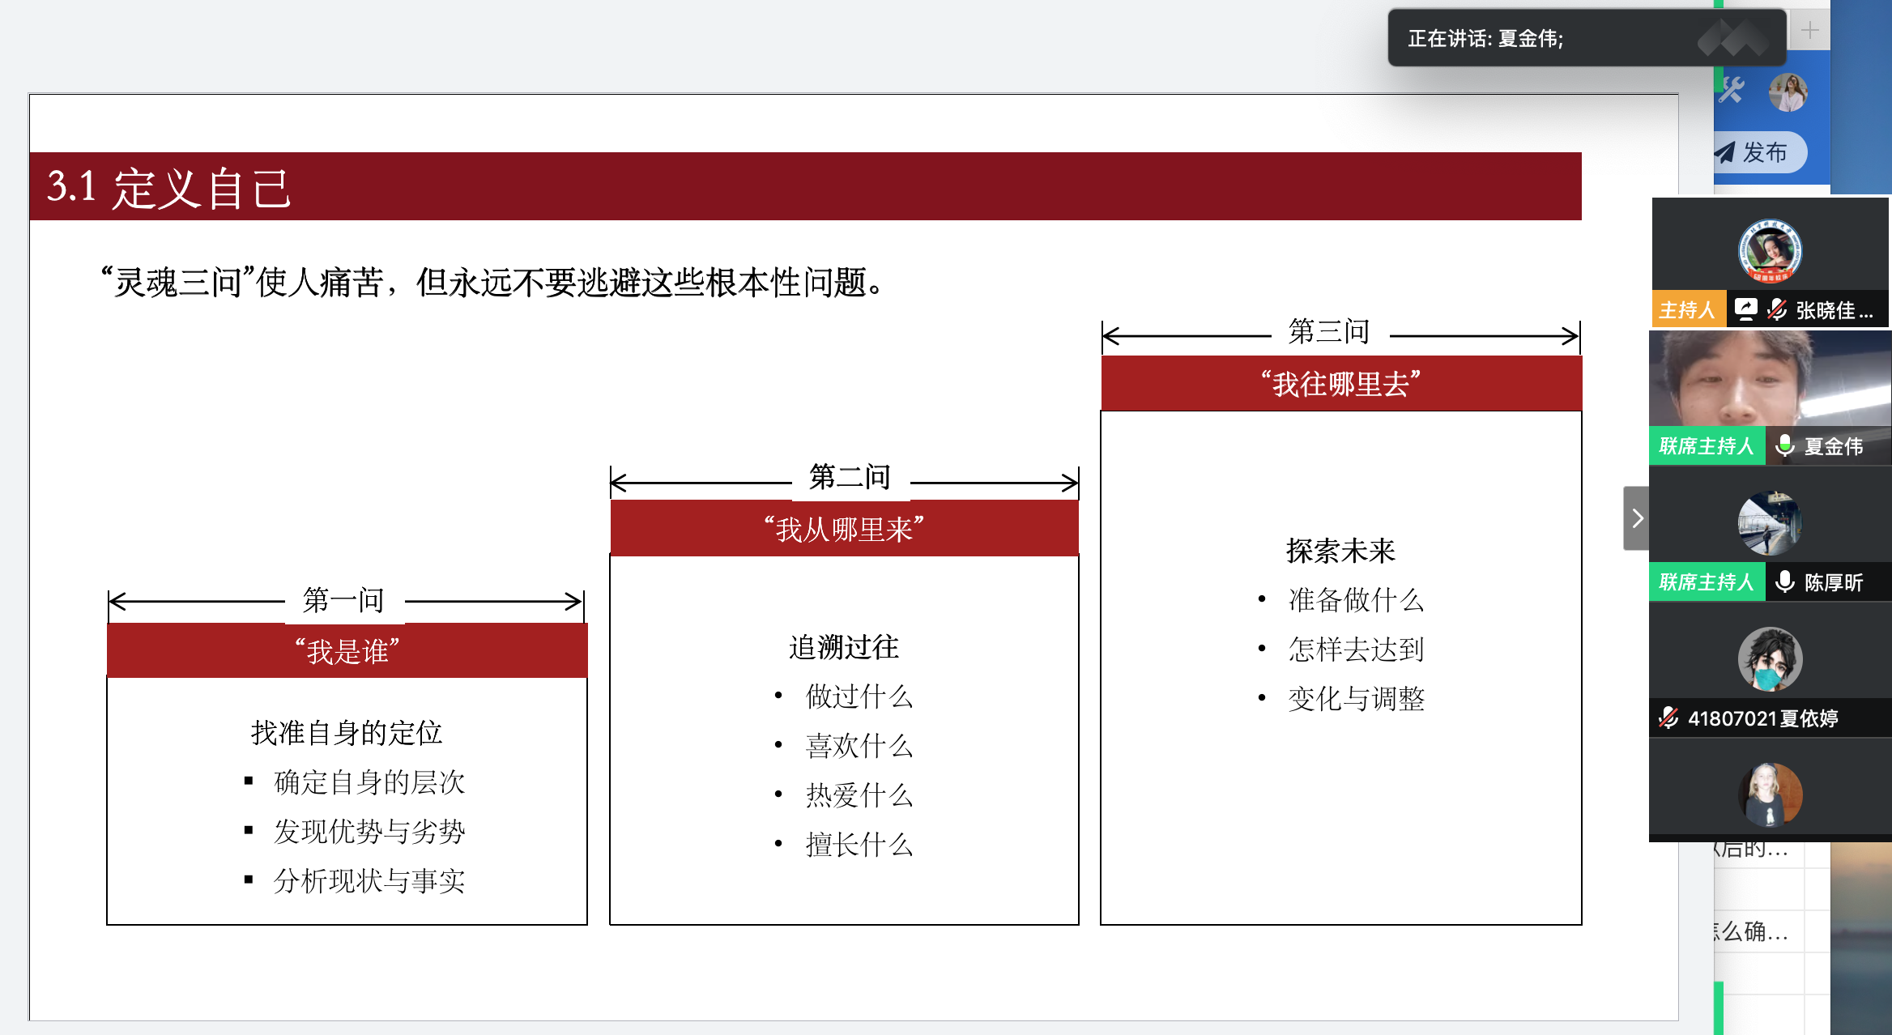Click the microphone icon next to 陈厚昕
The image size is (1892, 1035).
coord(1784,581)
